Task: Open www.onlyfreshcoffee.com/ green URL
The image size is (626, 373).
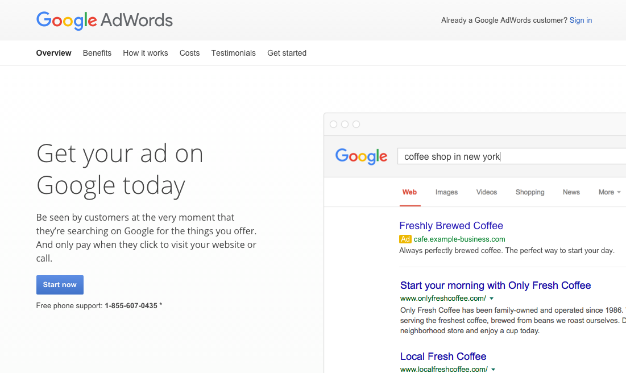Action: (443, 299)
